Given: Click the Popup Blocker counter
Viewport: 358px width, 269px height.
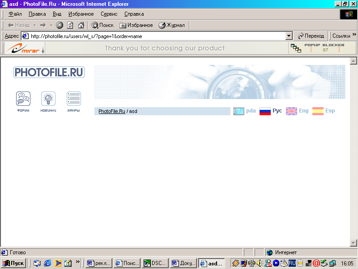Looking at the screenshot, I should (x=325, y=50).
